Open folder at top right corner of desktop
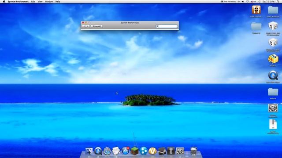 click(273, 10)
